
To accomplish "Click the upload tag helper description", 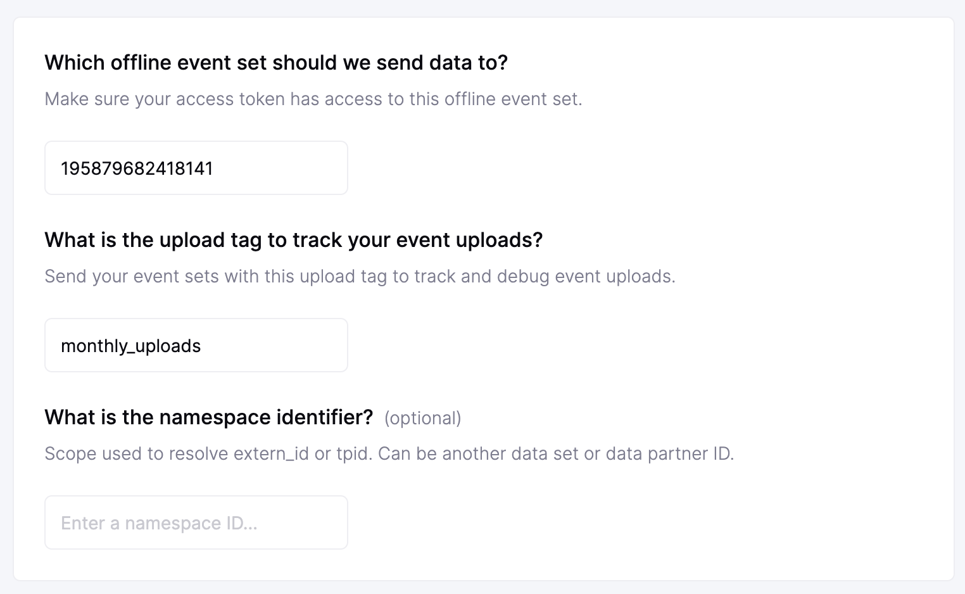I will point(360,276).
